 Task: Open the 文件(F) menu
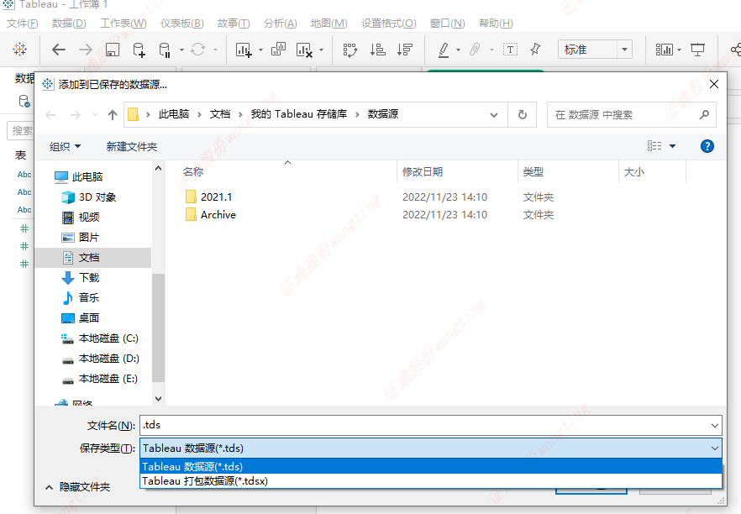point(22,24)
